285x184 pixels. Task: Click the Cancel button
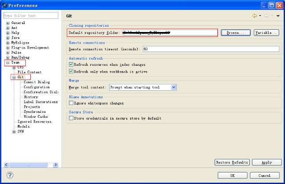point(265,175)
